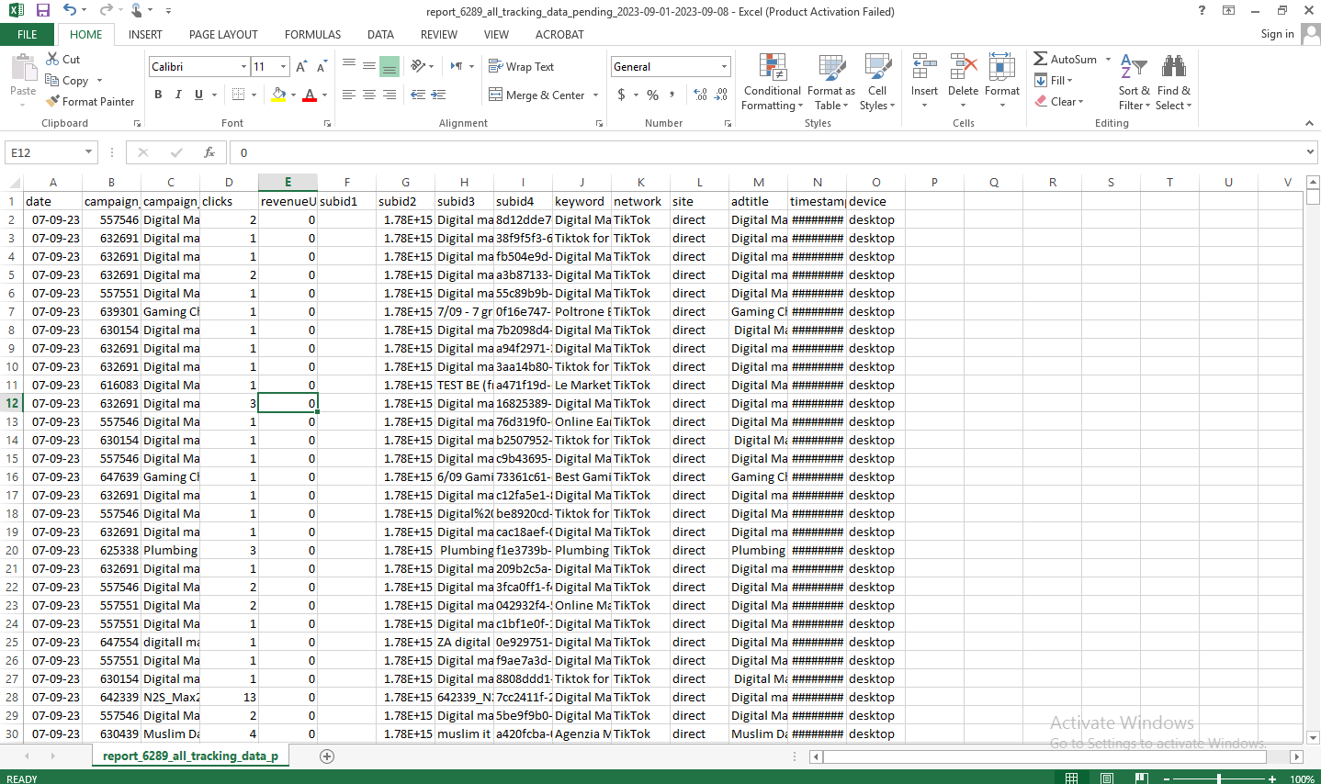
Task: Click the formula bar input
Action: (x=767, y=152)
